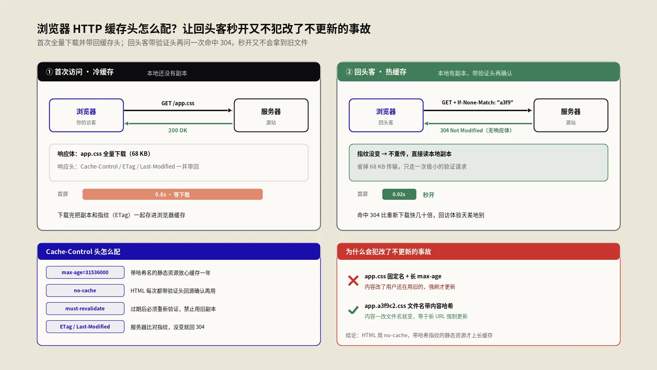Click 内容一改文件名就变 green text
This screenshot has width=657, height=370.
(416, 317)
